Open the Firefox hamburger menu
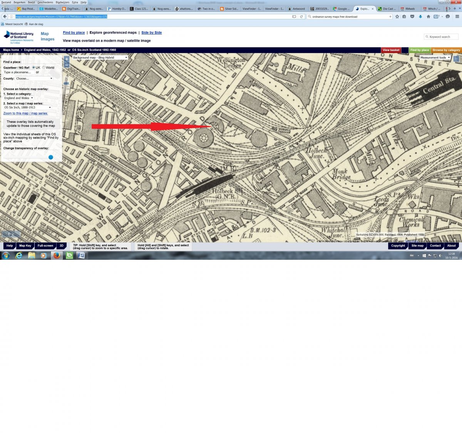This screenshot has width=462, height=433. 457,17
